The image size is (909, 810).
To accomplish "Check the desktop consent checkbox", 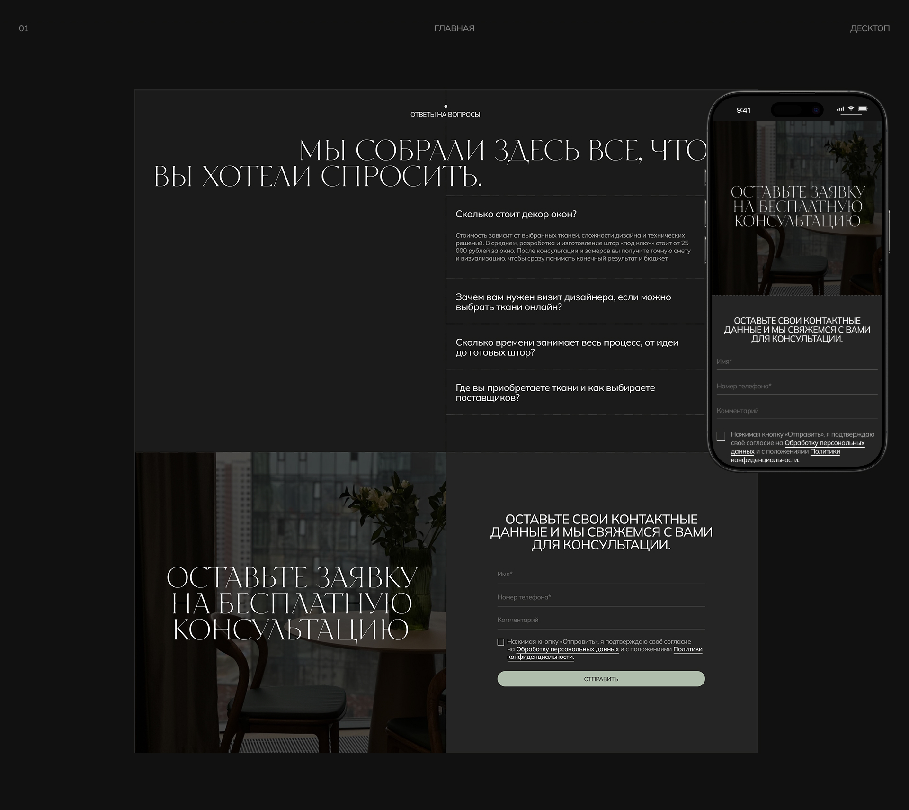I will (500, 642).
